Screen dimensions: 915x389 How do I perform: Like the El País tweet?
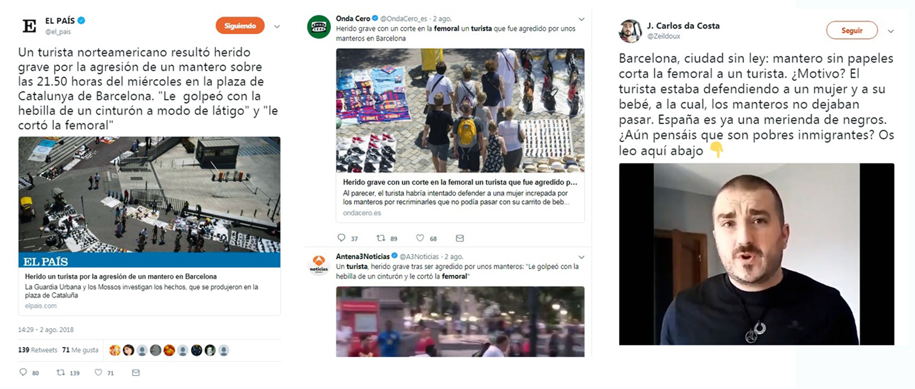98,372
